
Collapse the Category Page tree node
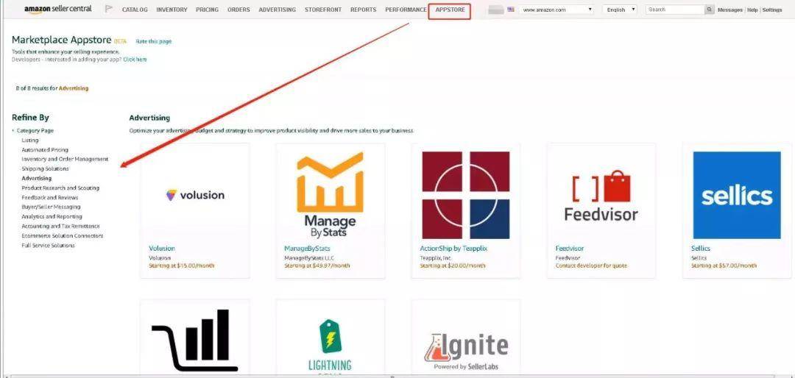(13, 131)
